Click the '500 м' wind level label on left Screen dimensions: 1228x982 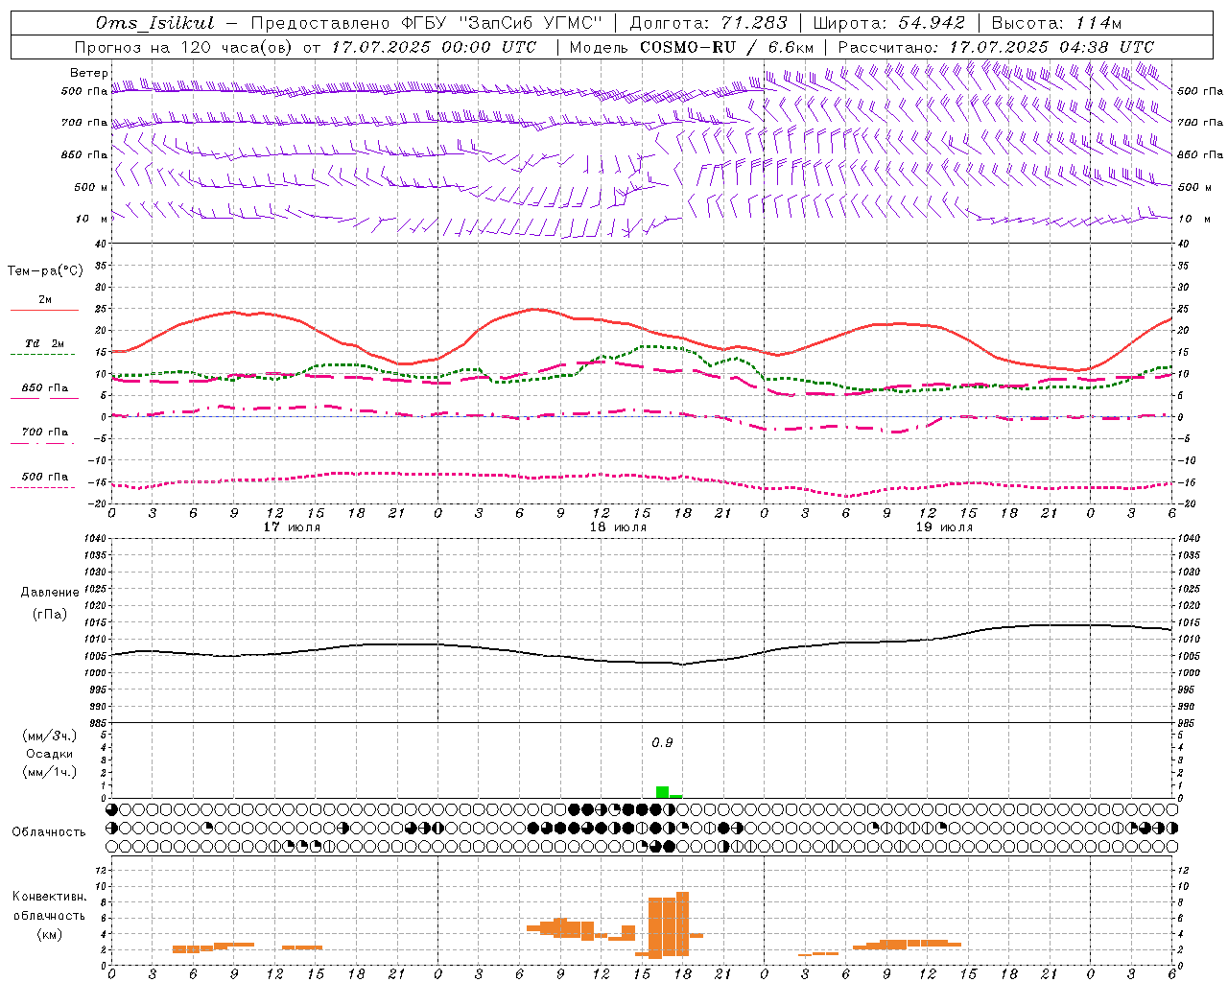(x=91, y=187)
